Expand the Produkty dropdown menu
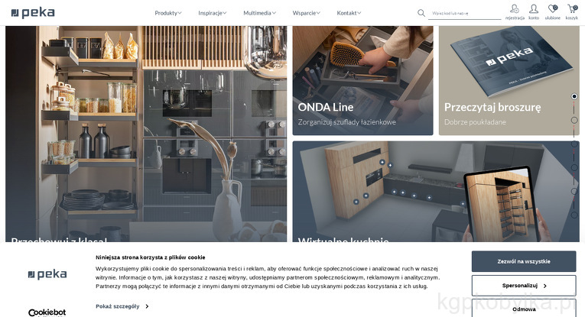The height and width of the screenshot is (317, 585). (x=168, y=13)
